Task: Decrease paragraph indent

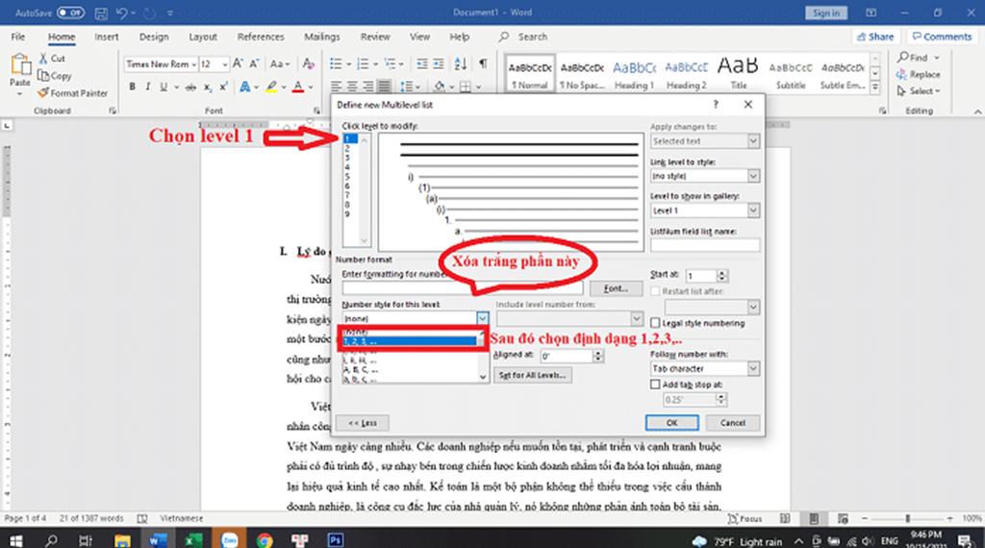Action: [x=422, y=63]
